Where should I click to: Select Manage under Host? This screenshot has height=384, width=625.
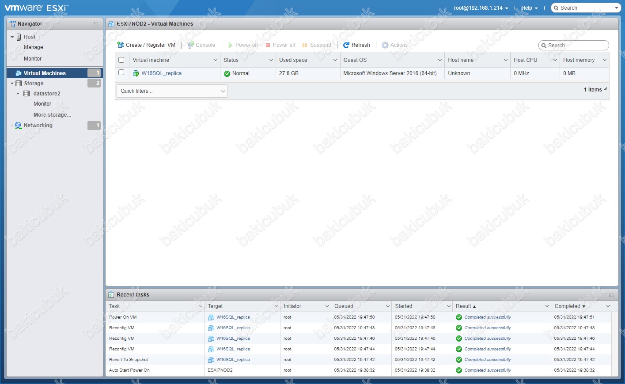click(x=34, y=47)
